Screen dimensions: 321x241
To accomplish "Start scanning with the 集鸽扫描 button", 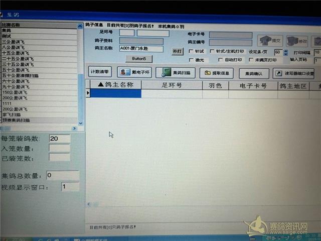I will (x=175, y=73).
